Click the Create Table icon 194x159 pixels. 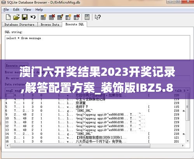point(43,17)
